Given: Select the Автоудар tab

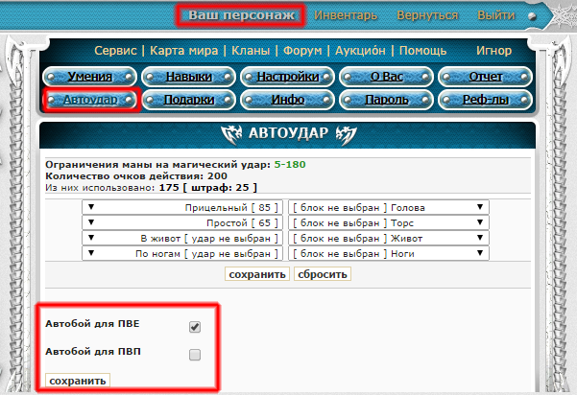Looking at the screenshot, I should [x=89, y=99].
